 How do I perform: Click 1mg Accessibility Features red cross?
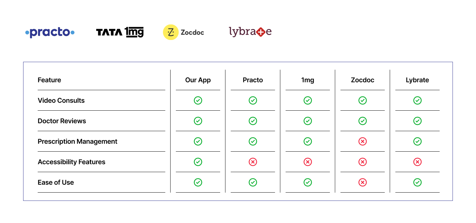pyautogui.click(x=308, y=162)
